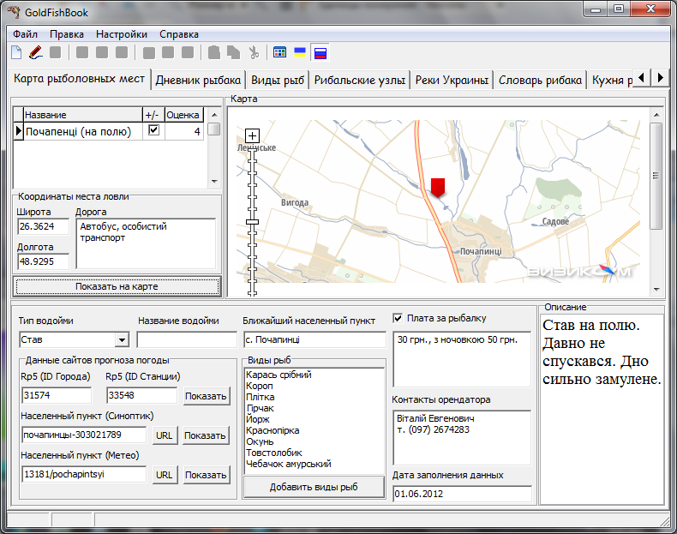
Task: Switch to the Виды рыб tab
Action: [278, 81]
